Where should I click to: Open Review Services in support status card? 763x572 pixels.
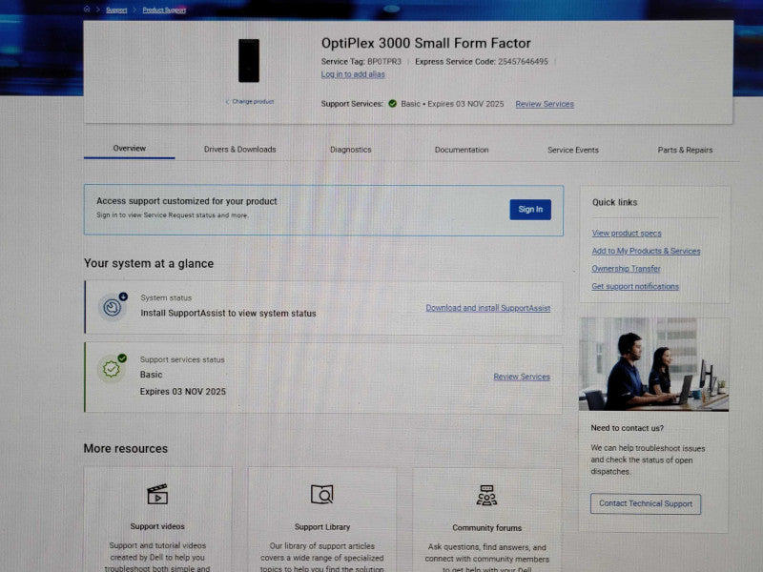pos(522,377)
